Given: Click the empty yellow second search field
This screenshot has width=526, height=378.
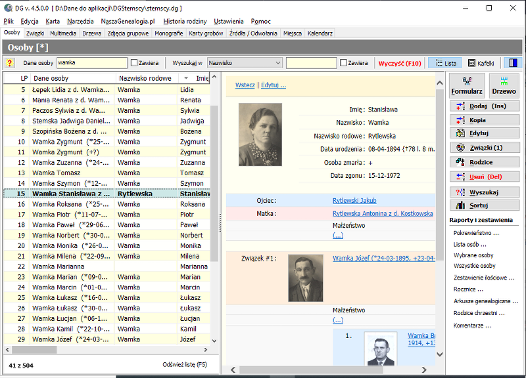Looking at the screenshot, I should pos(311,62).
